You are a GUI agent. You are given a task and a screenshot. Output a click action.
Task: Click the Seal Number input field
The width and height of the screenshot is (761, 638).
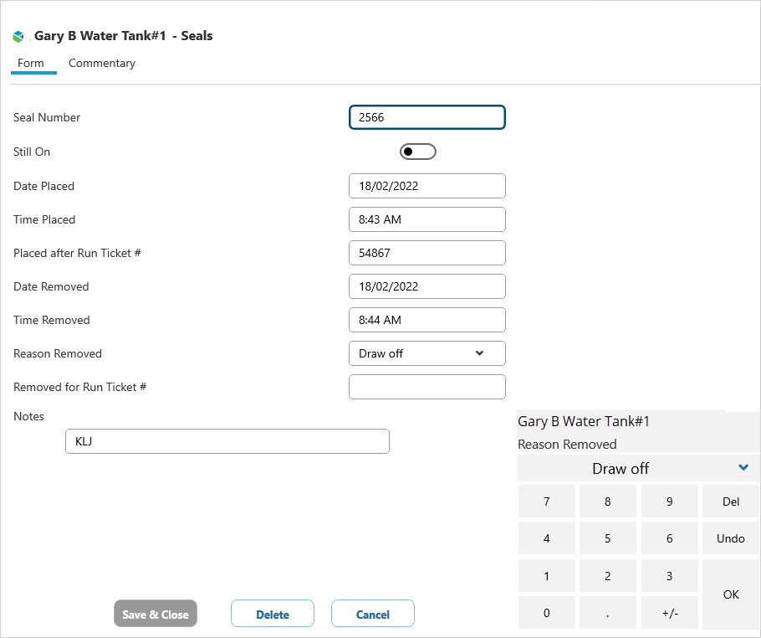pyautogui.click(x=426, y=118)
